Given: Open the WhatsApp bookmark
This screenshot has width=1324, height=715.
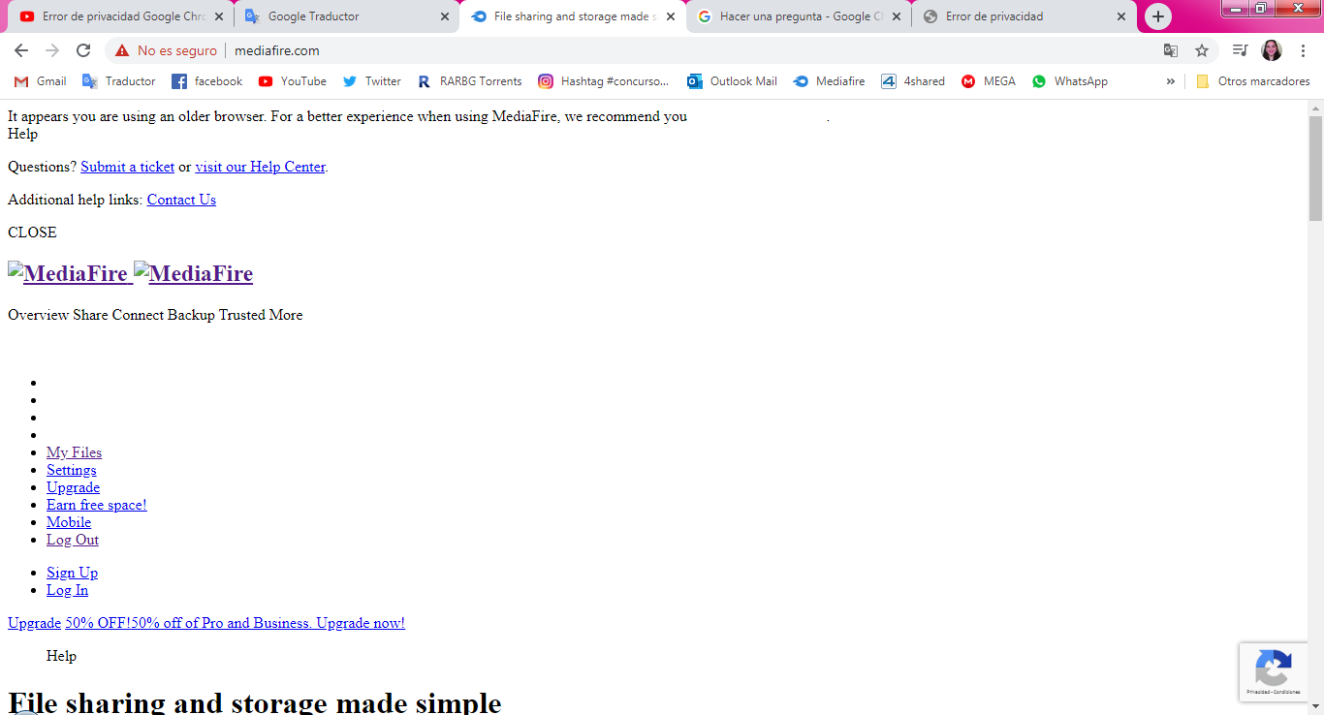Looking at the screenshot, I should tap(1069, 81).
